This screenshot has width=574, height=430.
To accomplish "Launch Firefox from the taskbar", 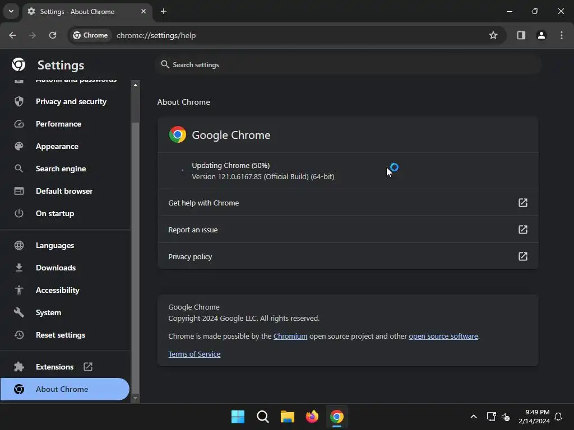I will coord(312,417).
